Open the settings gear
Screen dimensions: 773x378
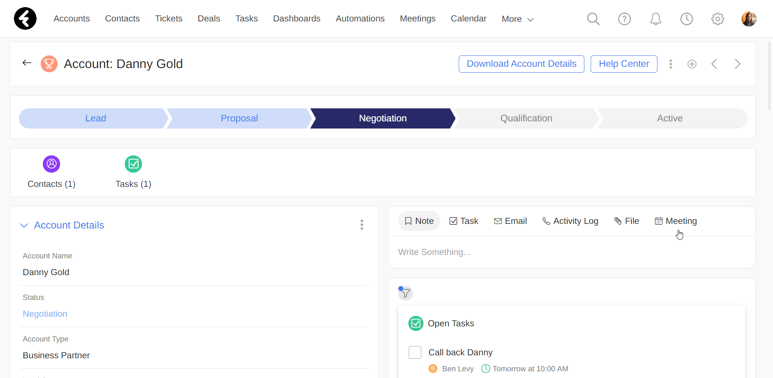click(718, 19)
